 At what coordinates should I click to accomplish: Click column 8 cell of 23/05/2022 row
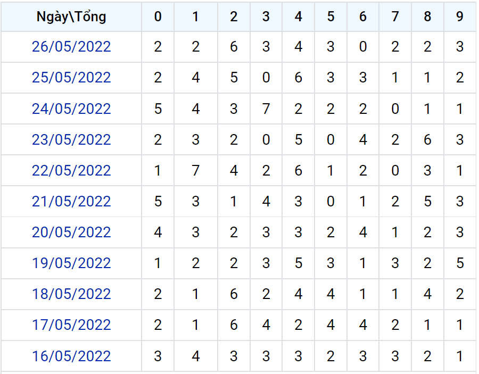427,140
